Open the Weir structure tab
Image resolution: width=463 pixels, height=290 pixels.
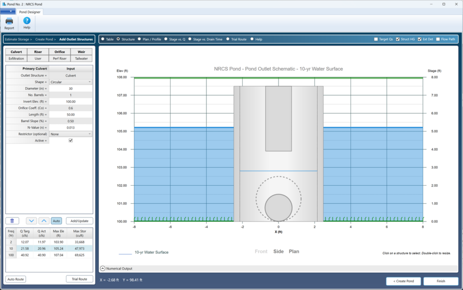click(81, 51)
